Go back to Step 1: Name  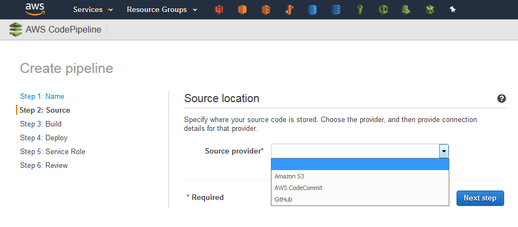[x=42, y=96]
